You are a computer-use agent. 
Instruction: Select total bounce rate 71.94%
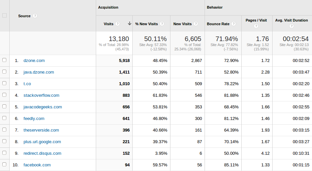click(x=227, y=39)
